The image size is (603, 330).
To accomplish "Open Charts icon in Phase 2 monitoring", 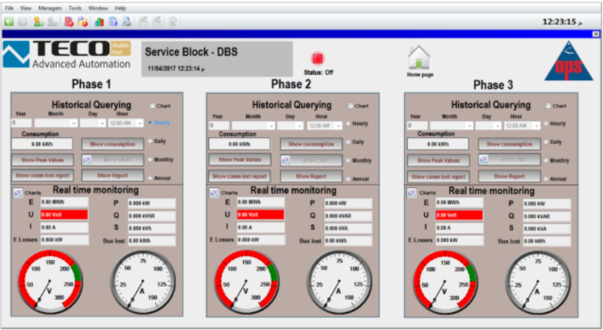I will click(x=214, y=192).
